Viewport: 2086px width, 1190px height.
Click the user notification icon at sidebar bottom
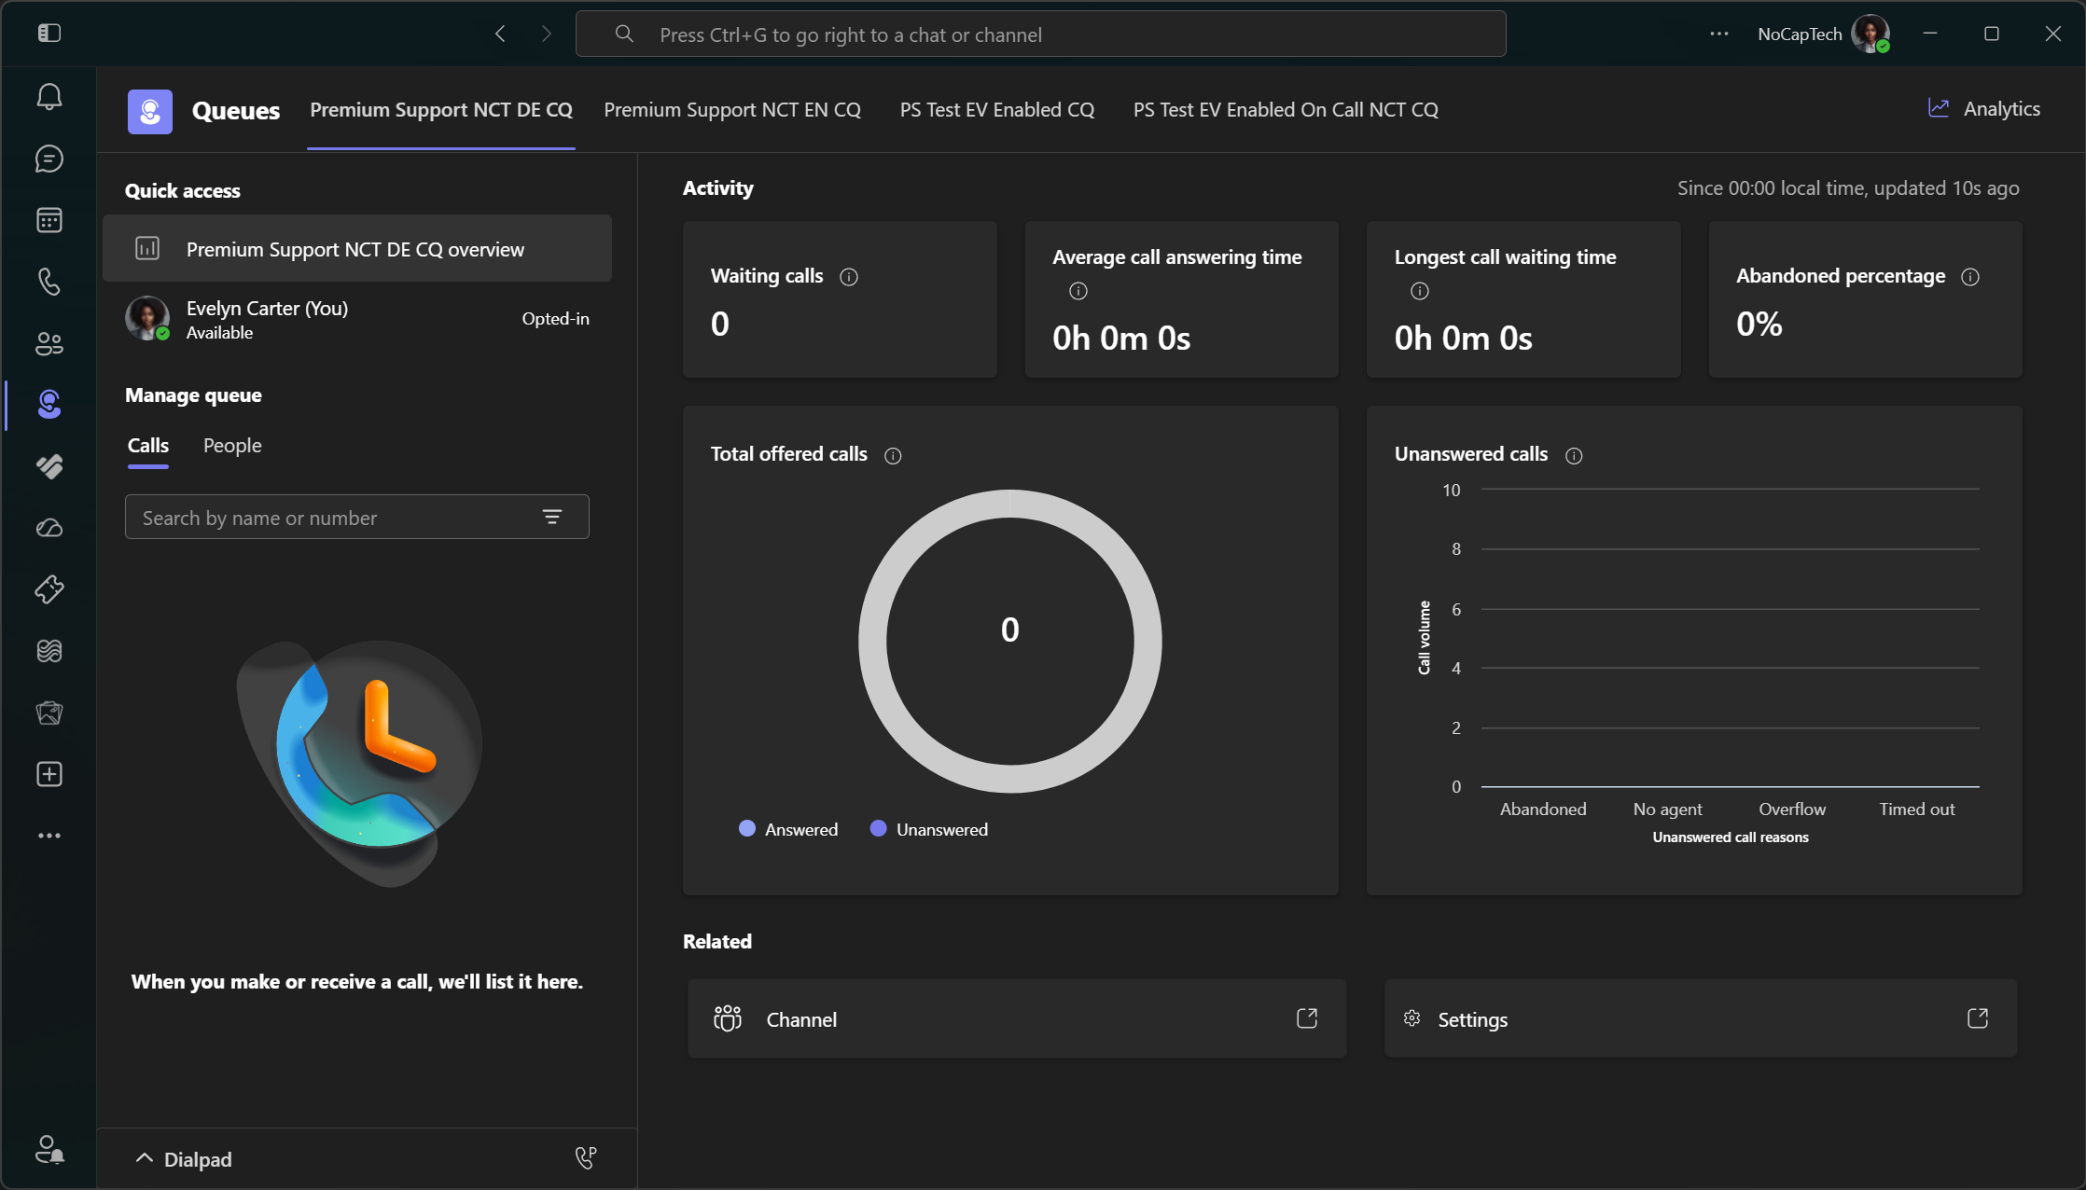[x=49, y=1149]
